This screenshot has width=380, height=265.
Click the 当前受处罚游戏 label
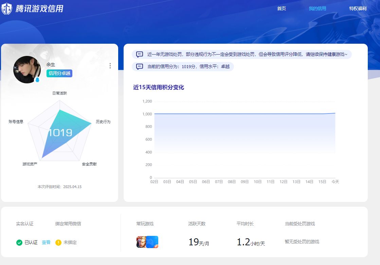(x=300, y=224)
